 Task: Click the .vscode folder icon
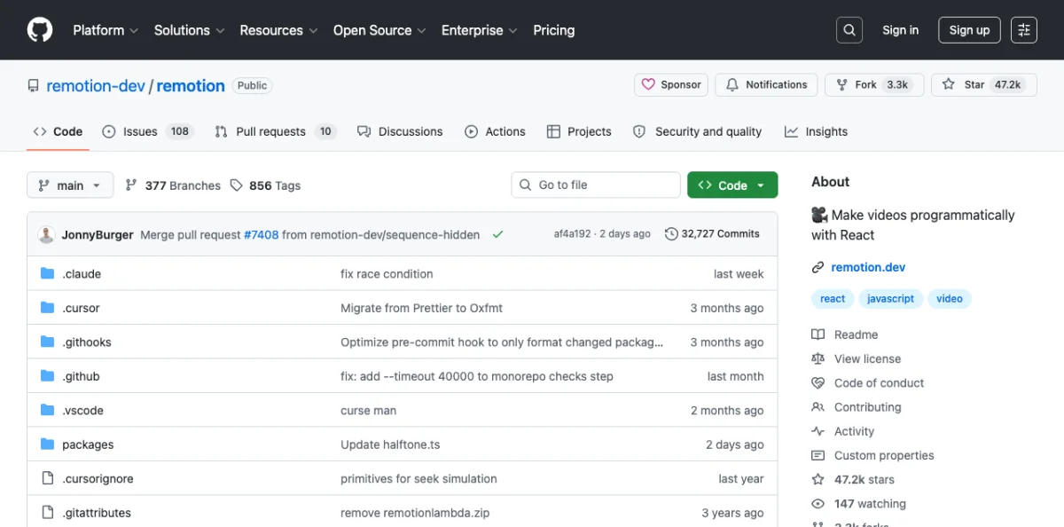click(x=48, y=410)
